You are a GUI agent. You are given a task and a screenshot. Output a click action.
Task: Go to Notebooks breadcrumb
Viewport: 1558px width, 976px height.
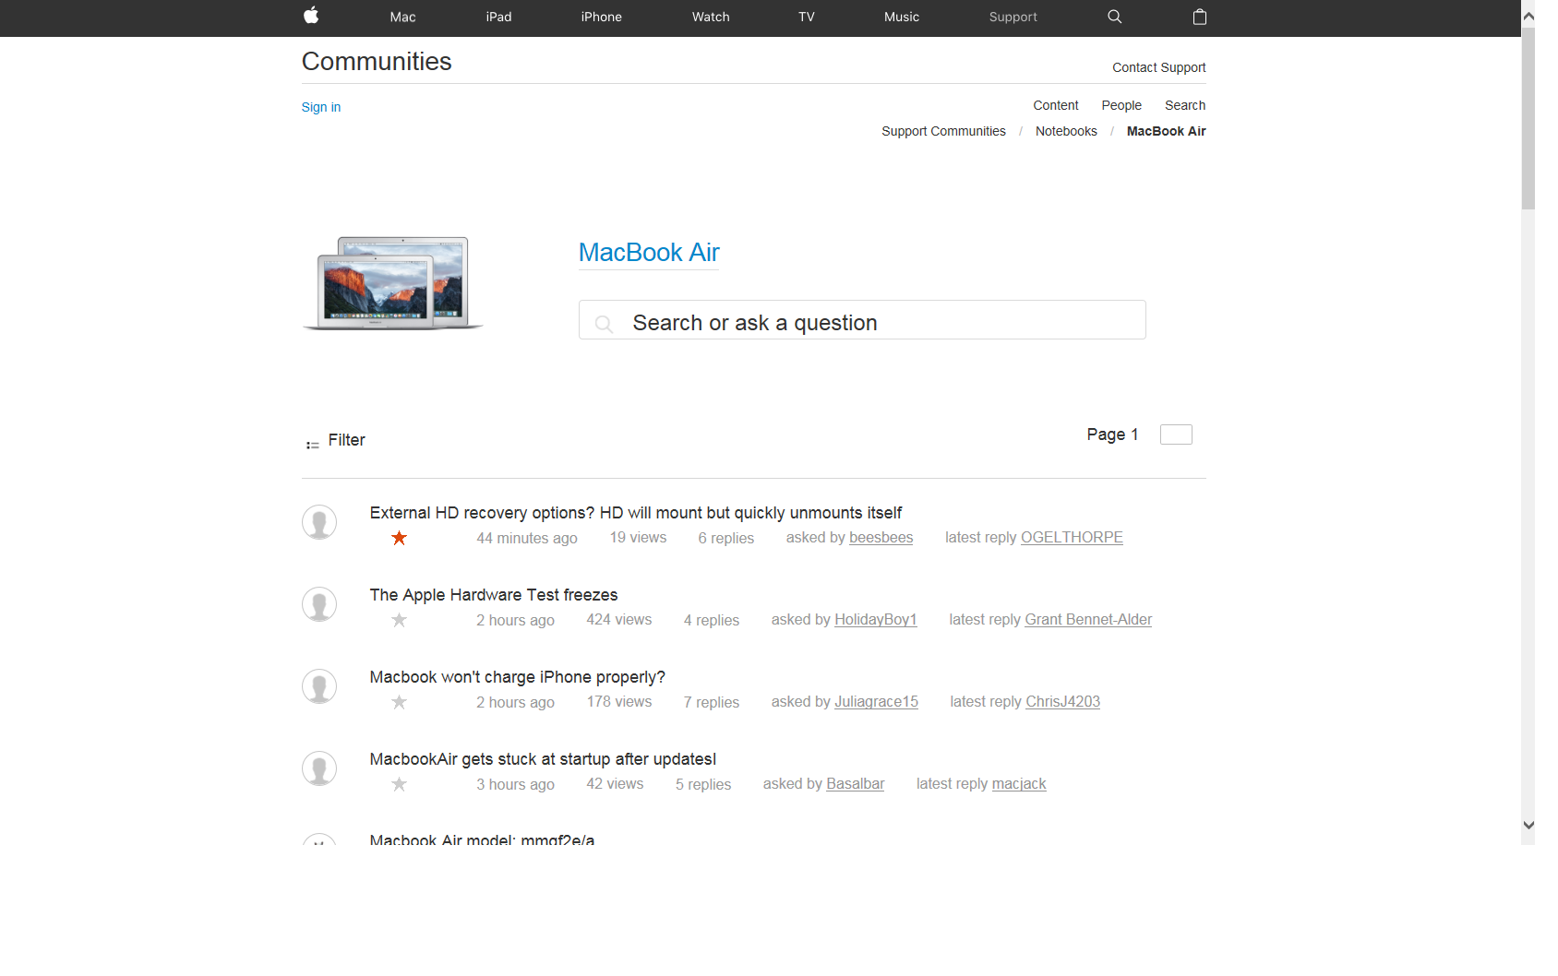1066,131
